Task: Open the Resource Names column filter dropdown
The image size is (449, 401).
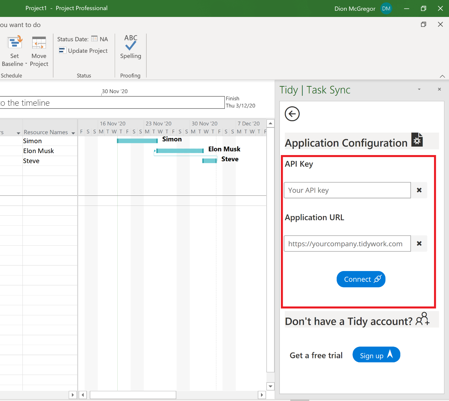Action: [x=73, y=133]
